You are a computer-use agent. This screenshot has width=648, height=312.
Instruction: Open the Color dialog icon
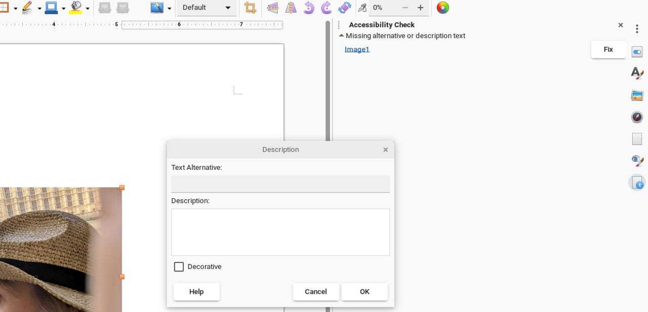click(442, 8)
